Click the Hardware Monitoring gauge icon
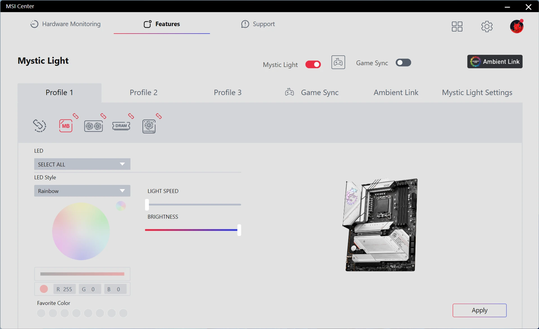The image size is (539, 329). click(34, 24)
